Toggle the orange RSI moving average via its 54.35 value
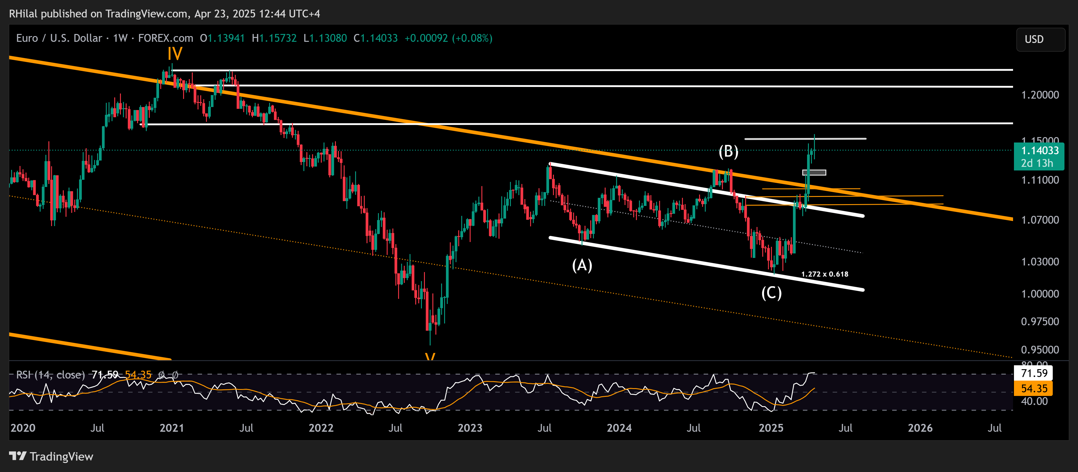Image resolution: width=1078 pixels, height=472 pixels. tap(139, 375)
